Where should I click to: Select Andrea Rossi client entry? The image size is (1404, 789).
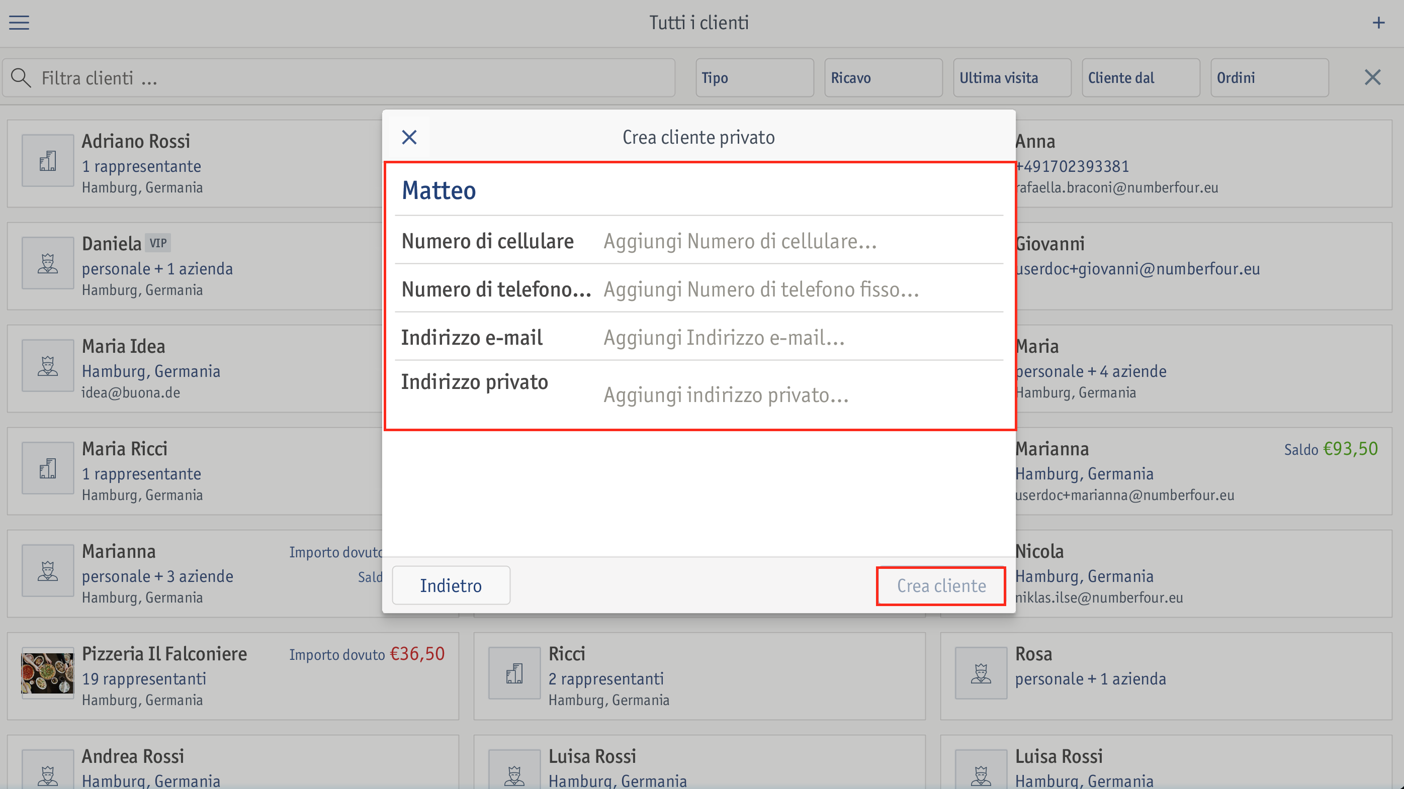233,762
